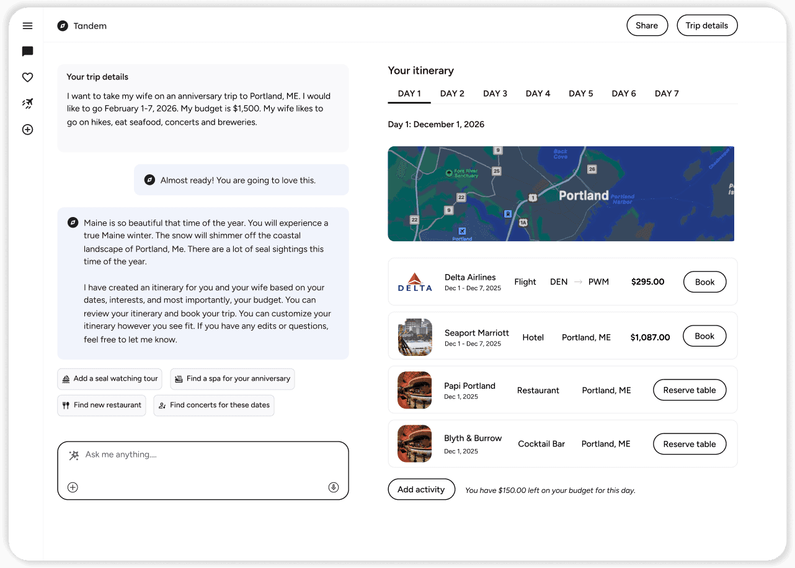This screenshot has height=568, width=795.
Task: Click the 'Seaport Marriott' name text
Action: point(477,333)
